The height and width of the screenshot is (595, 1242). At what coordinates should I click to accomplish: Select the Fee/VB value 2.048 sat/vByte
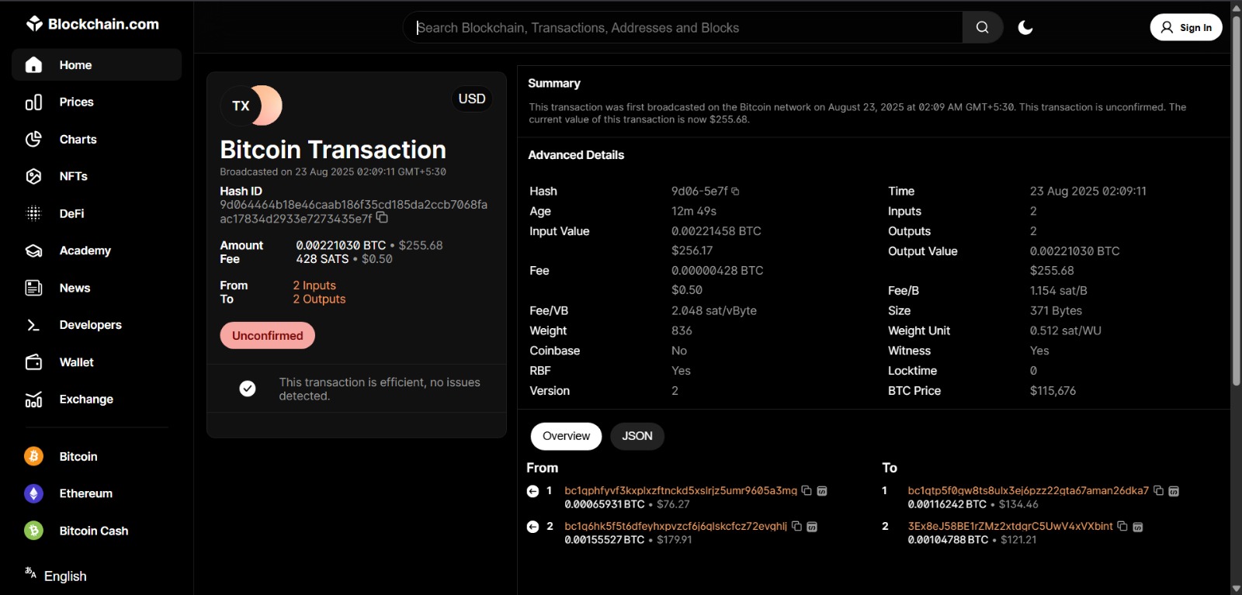tap(714, 310)
